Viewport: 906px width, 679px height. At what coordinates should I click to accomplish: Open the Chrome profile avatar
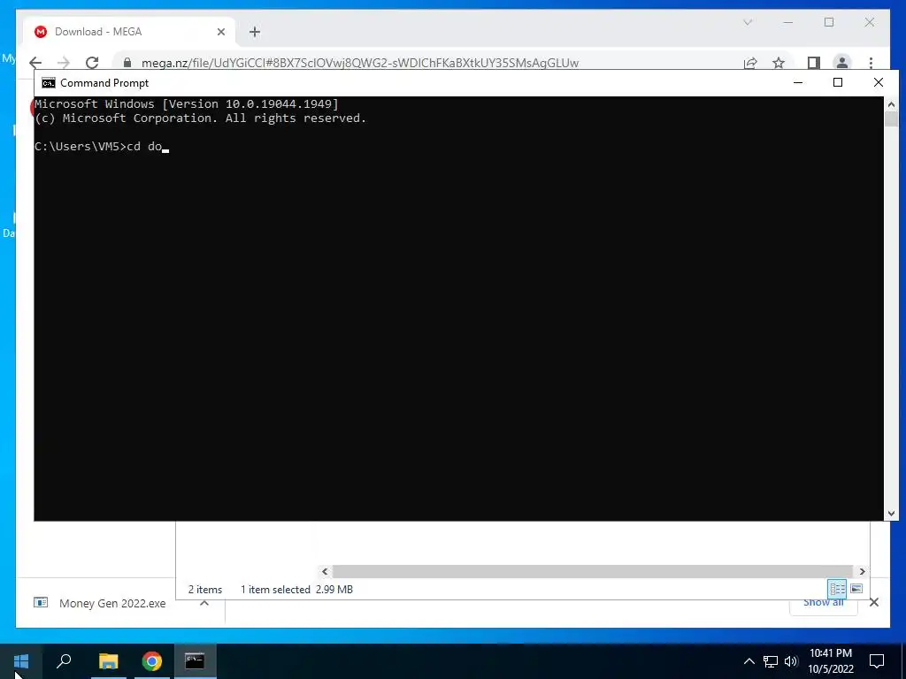tap(842, 63)
